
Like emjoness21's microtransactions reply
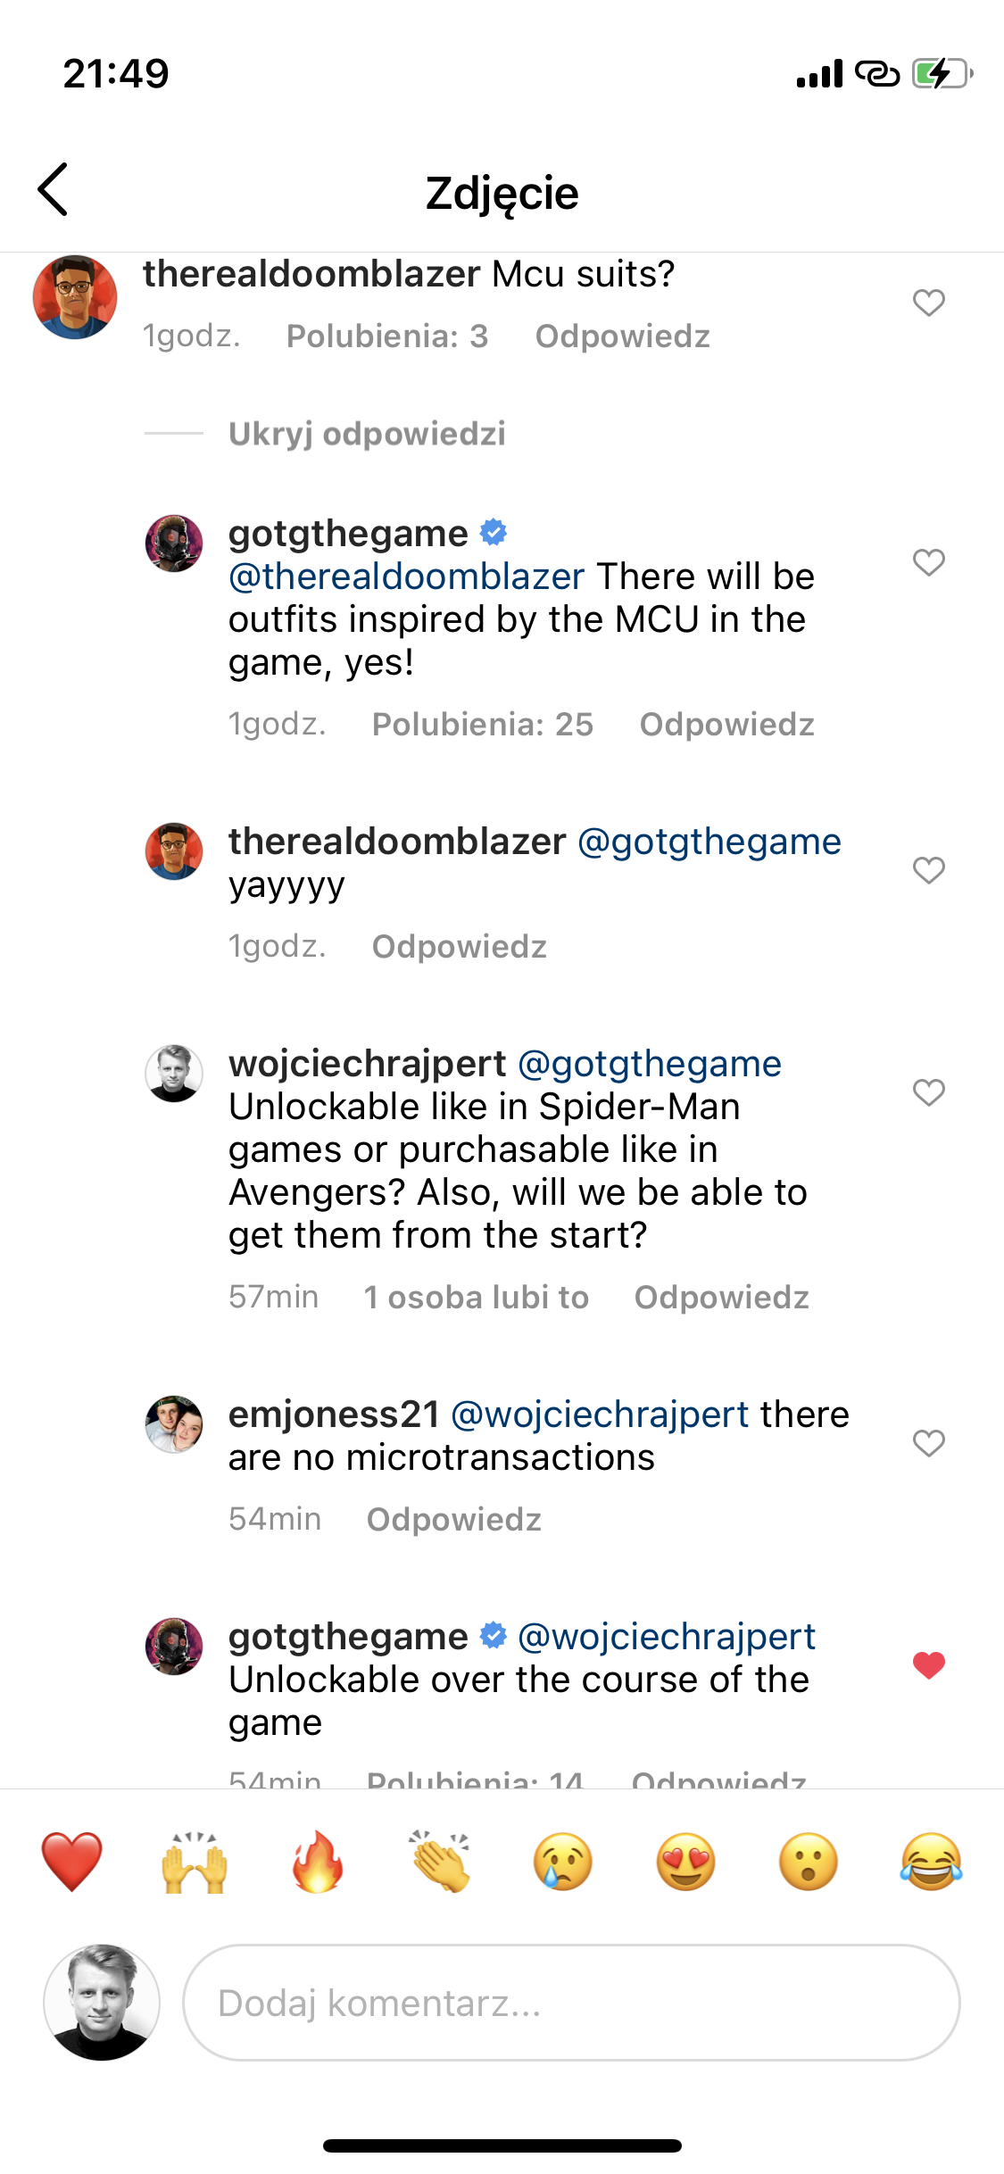click(928, 1443)
